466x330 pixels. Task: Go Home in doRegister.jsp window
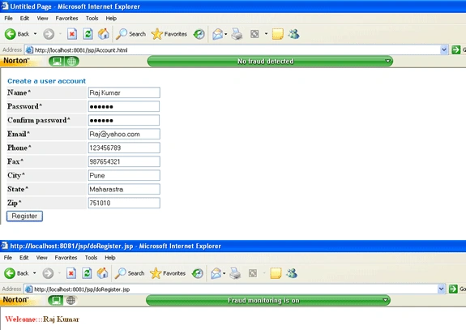click(x=103, y=273)
